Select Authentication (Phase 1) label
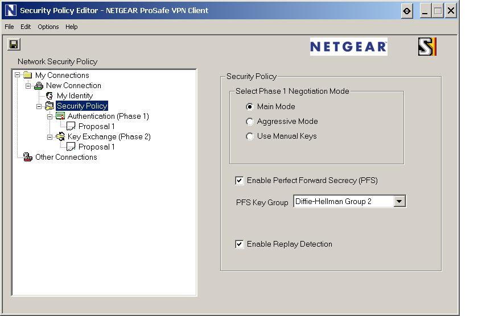The image size is (478, 316). click(108, 117)
